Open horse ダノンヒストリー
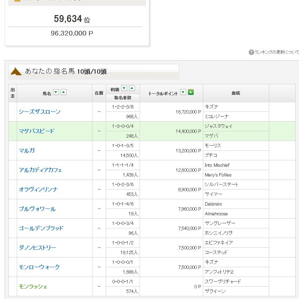The image size is (299, 299). pos(38,248)
